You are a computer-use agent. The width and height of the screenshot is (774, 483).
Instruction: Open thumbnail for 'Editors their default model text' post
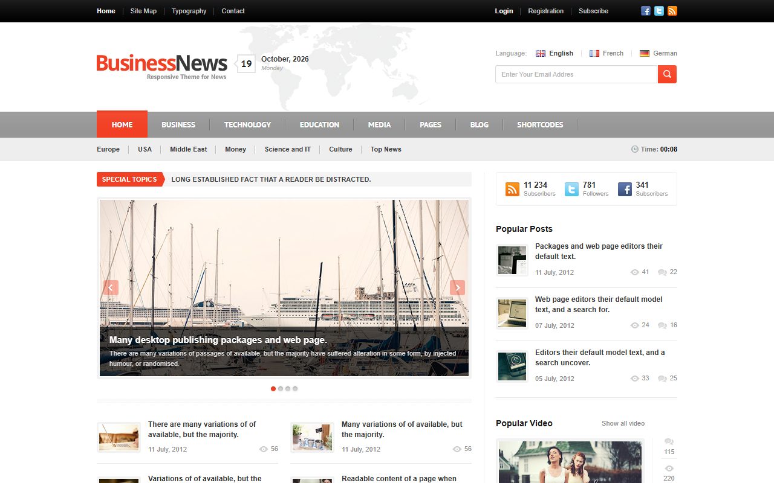click(x=512, y=366)
